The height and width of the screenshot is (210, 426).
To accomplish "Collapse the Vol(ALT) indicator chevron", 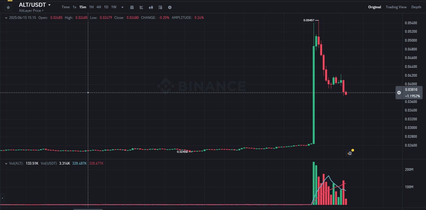I will [6, 163].
